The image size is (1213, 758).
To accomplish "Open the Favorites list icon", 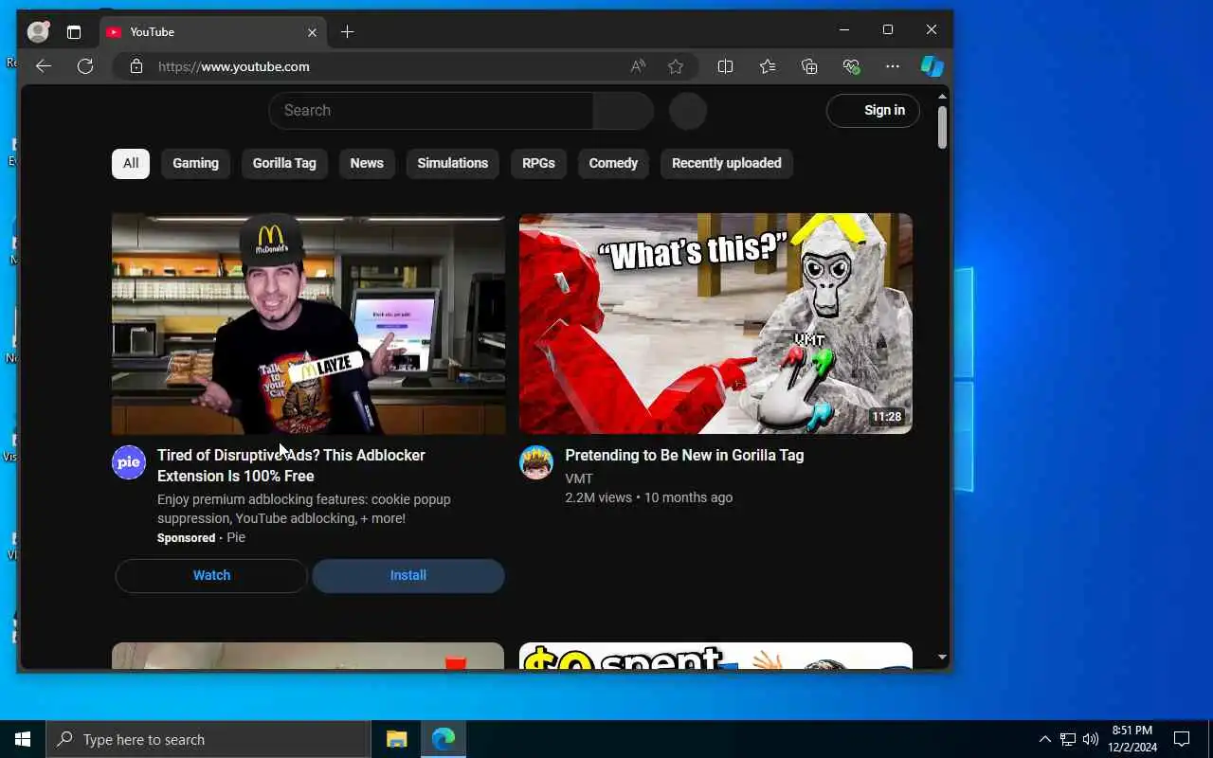I will tap(768, 66).
